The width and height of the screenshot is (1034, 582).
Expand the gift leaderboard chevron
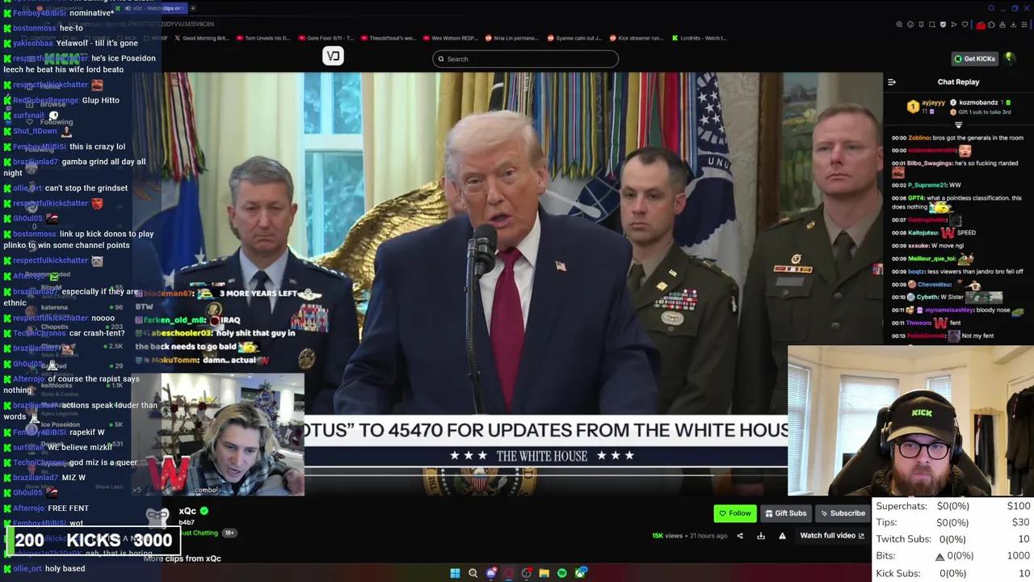point(959,124)
